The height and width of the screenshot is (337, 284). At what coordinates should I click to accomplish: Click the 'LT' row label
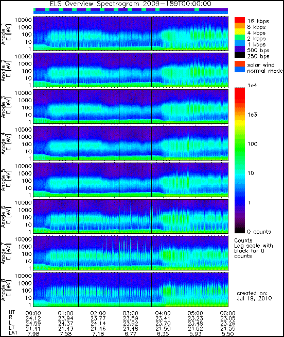11,328
